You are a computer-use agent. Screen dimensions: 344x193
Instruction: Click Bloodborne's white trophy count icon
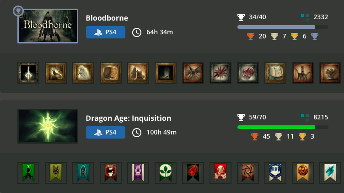241,17
